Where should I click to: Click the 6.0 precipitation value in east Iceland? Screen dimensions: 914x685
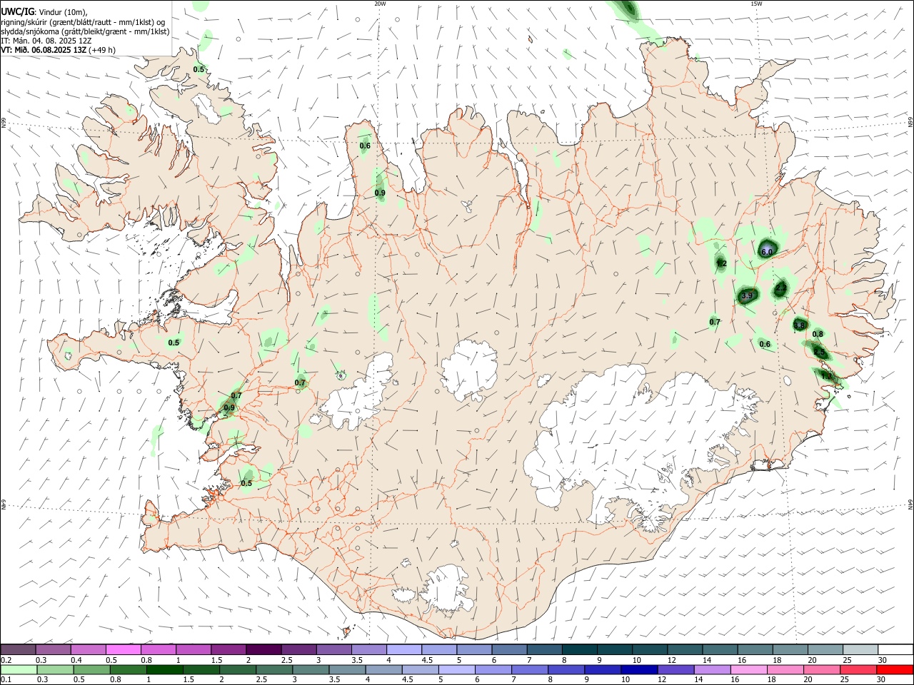point(767,252)
